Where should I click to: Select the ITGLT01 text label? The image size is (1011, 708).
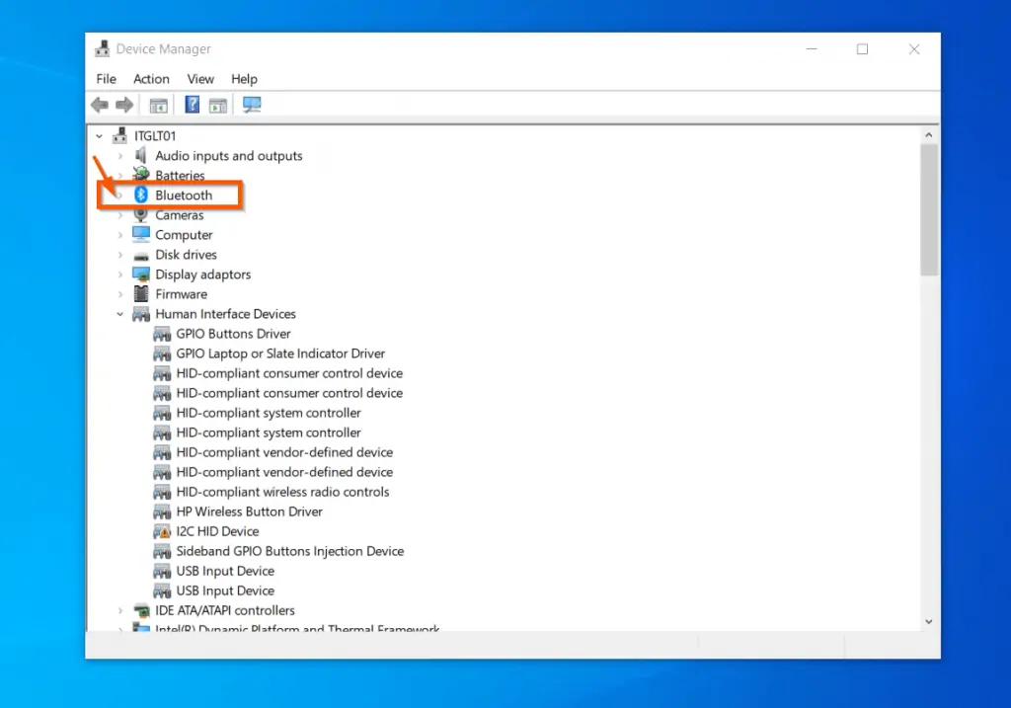(155, 136)
